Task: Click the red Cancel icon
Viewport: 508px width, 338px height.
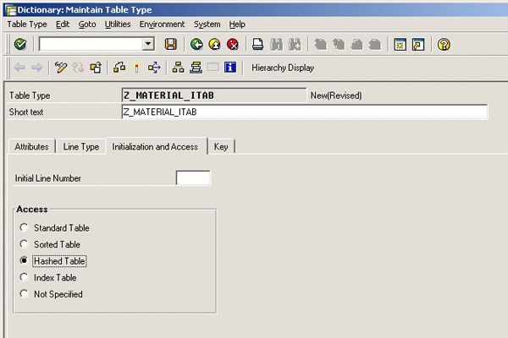Action: point(231,44)
